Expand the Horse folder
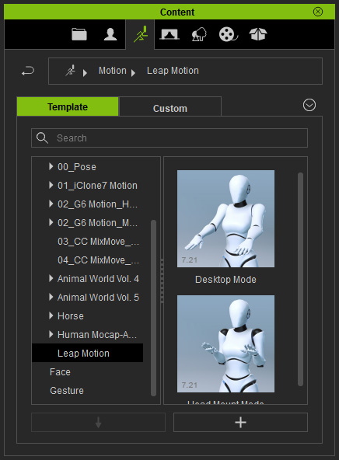This screenshot has width=339, height=460. click(x=51, y=315)
